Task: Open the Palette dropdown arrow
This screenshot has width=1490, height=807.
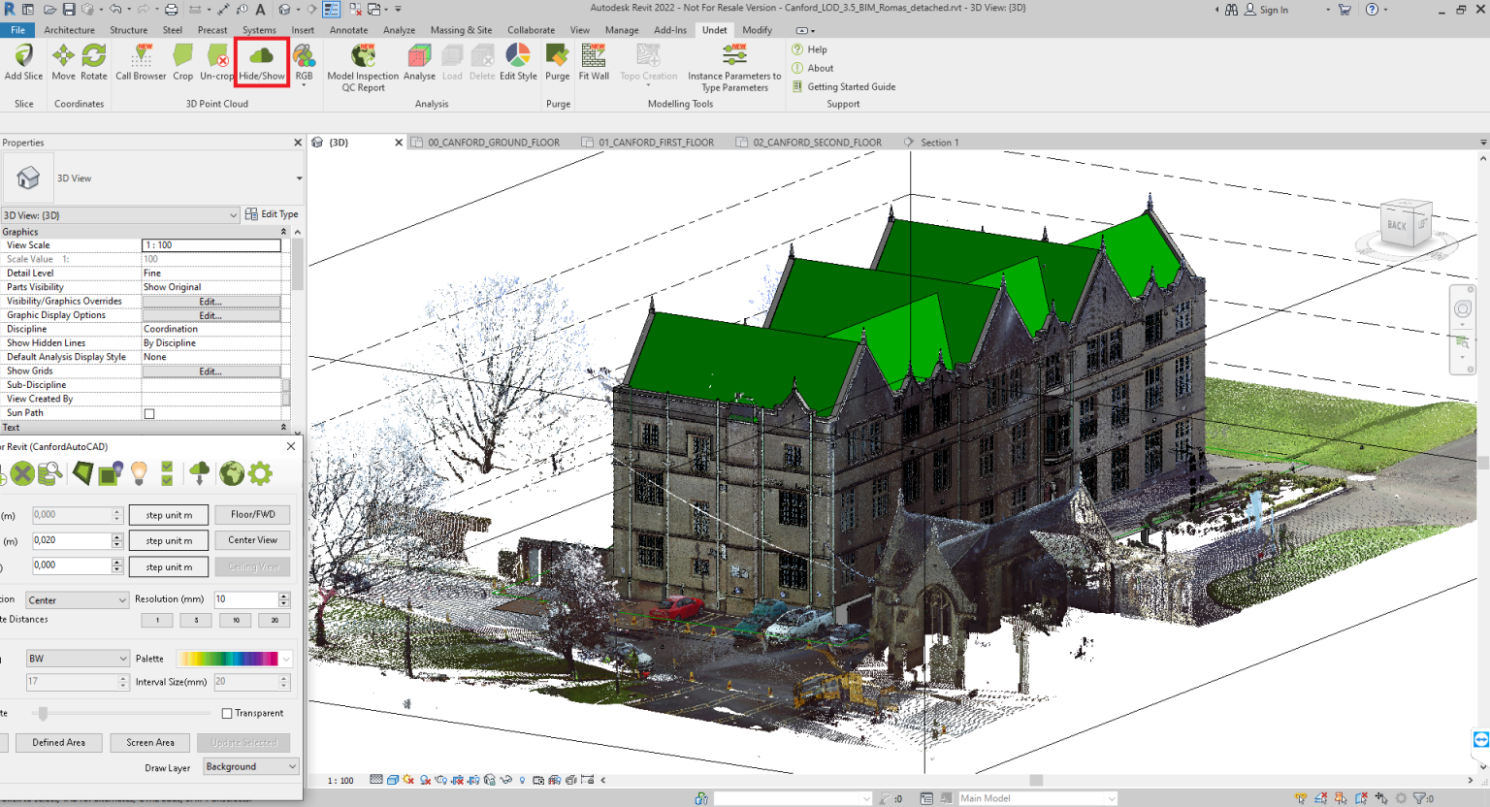Action: [286, 659]
